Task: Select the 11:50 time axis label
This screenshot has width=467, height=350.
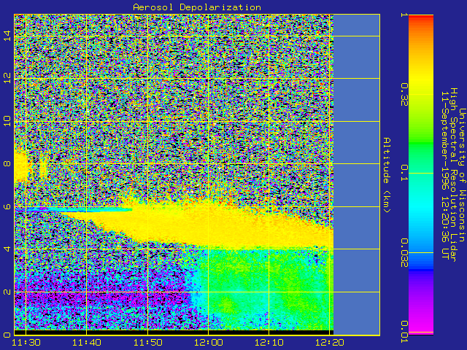Action: (148, 343)
